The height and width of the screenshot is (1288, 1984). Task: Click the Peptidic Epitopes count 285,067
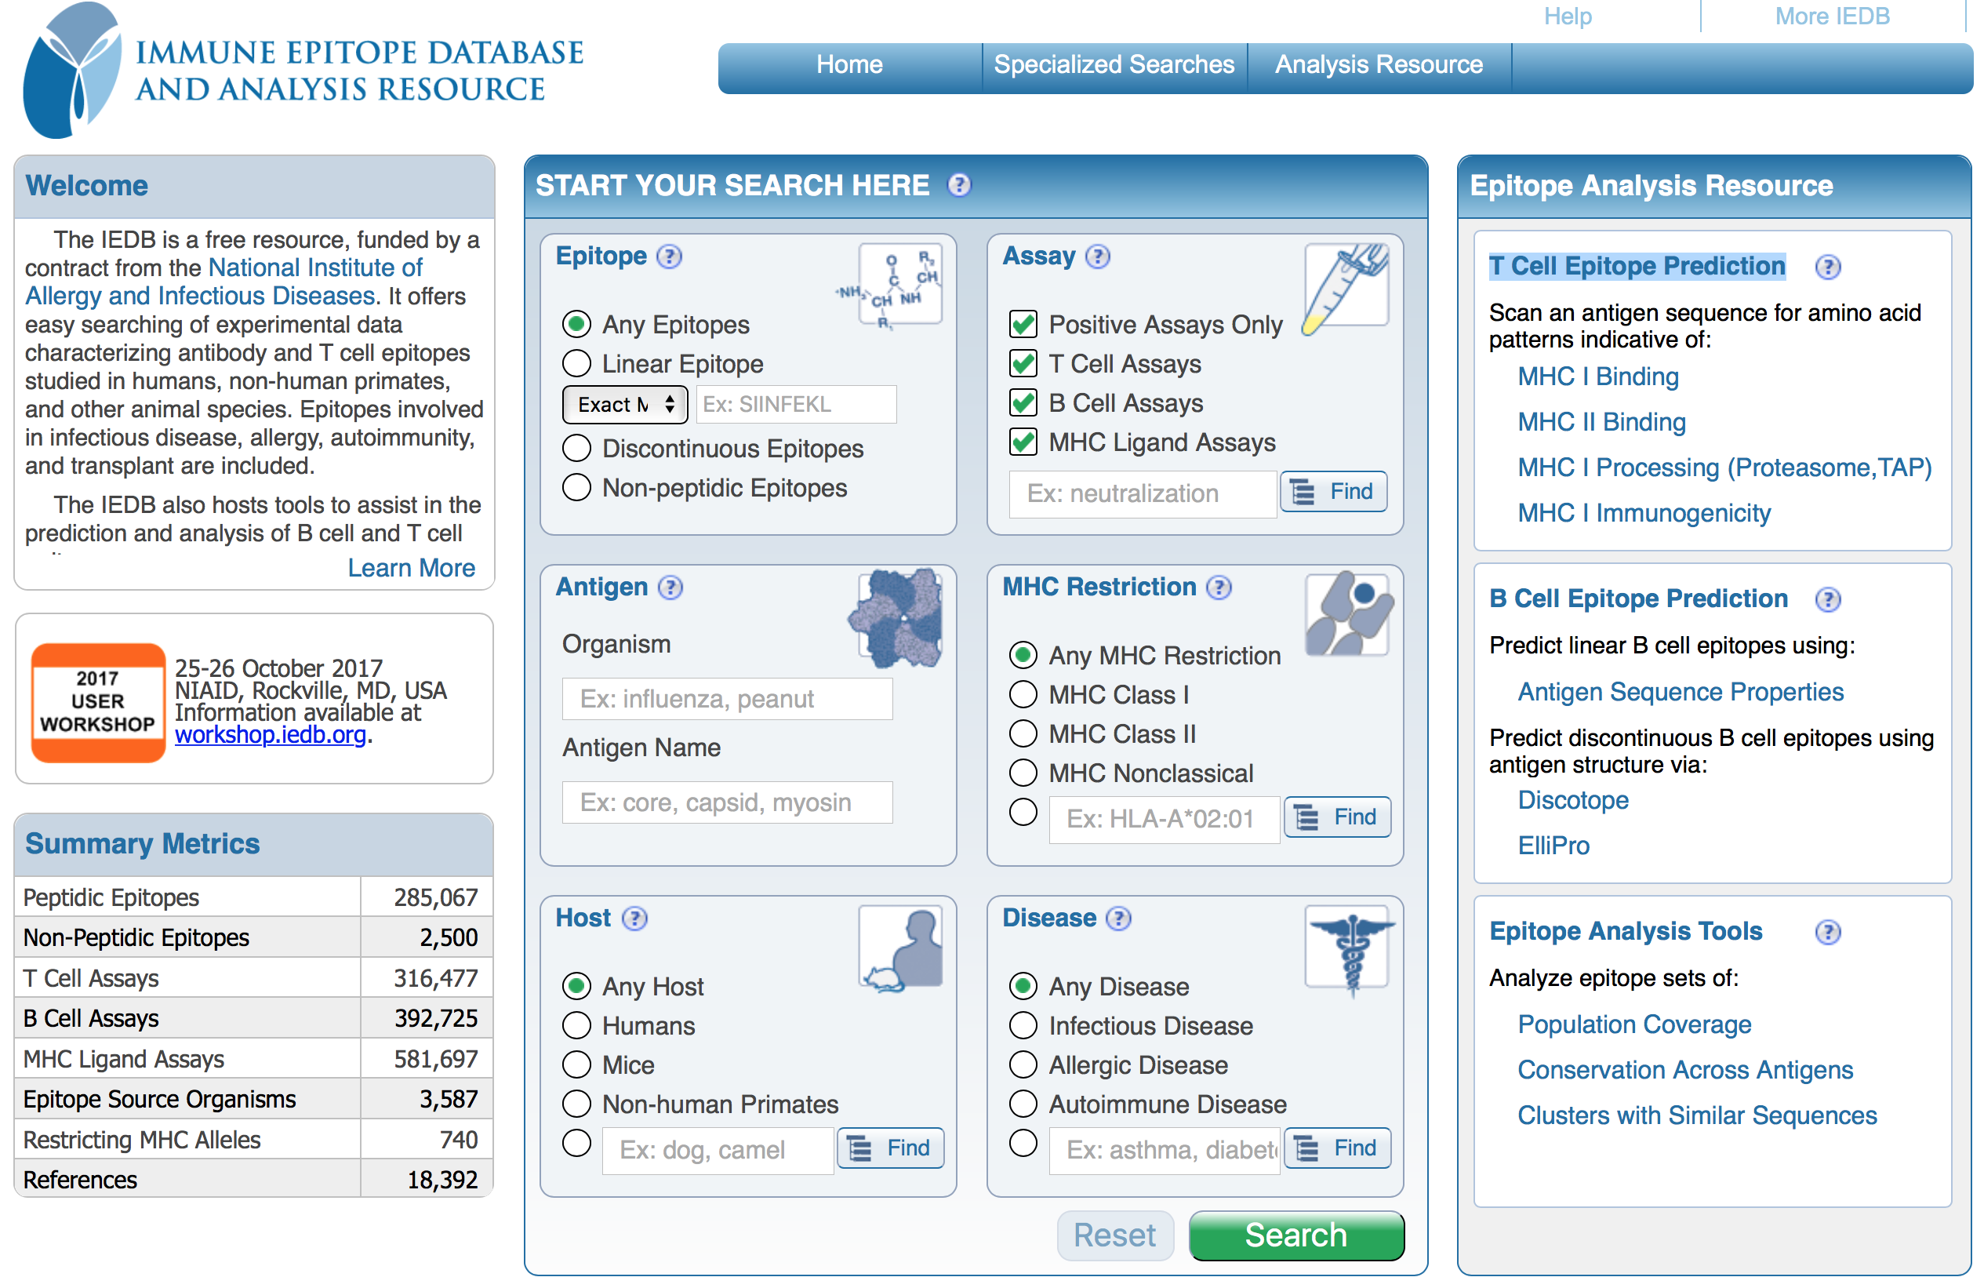click(435, 898)
